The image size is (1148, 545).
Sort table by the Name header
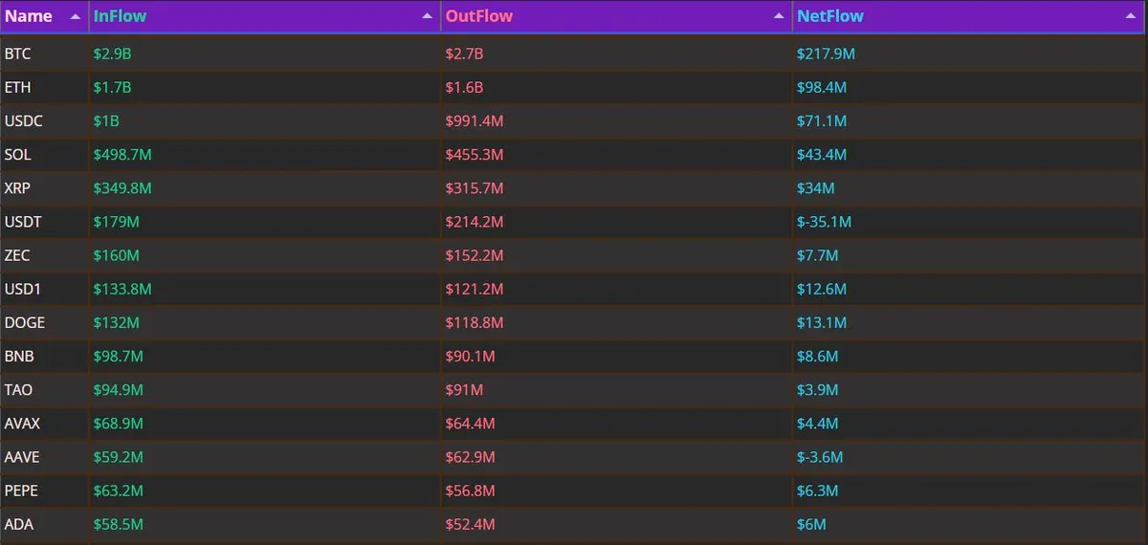(x=29, y=16)
